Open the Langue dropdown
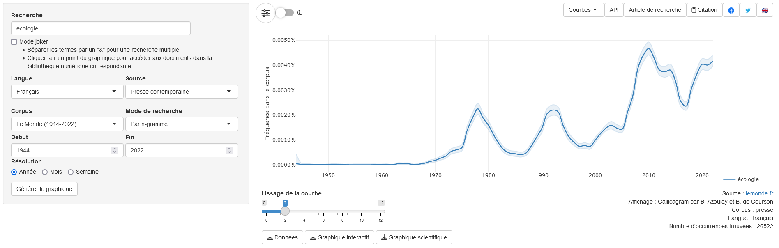 pos(67,92)
